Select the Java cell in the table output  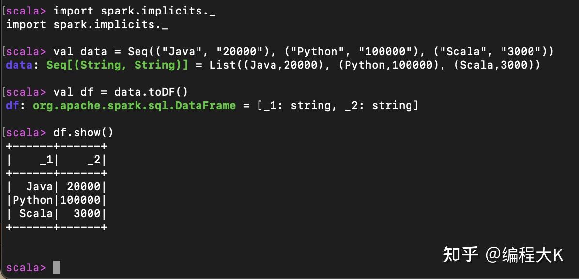pyautogui.click(x=39, y=186)
